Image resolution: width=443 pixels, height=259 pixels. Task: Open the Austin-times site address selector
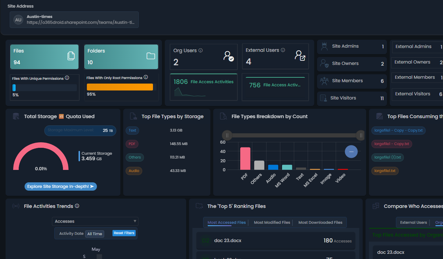(x=74, y=20)
